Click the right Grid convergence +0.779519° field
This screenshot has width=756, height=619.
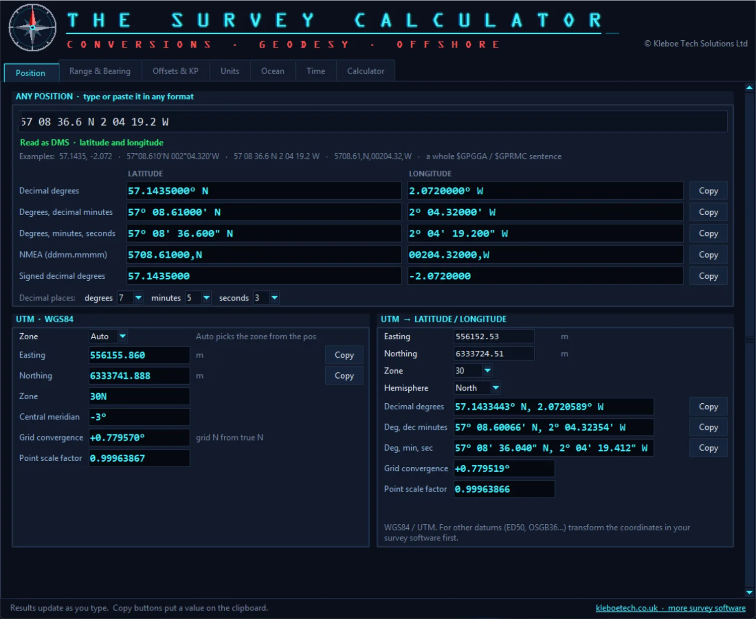(x=505, y=469)
